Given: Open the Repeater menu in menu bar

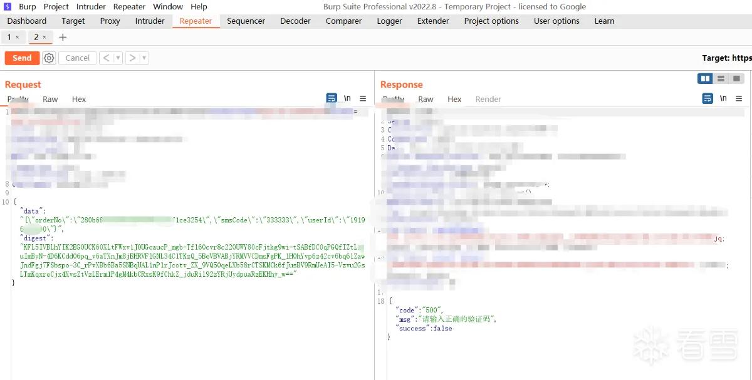Looking at the screenshot, I should tap(130, 7).
